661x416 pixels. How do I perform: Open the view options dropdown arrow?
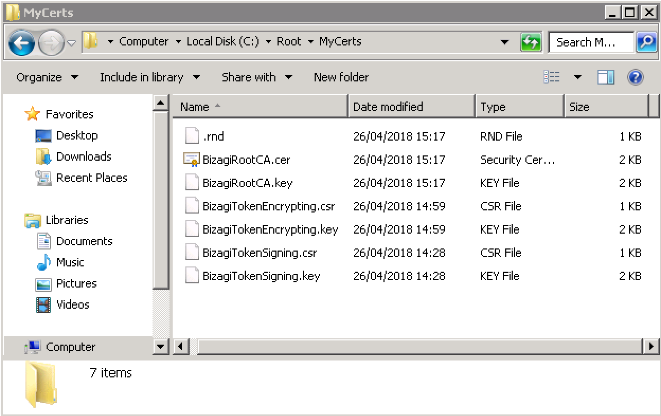tap(578, 78)
